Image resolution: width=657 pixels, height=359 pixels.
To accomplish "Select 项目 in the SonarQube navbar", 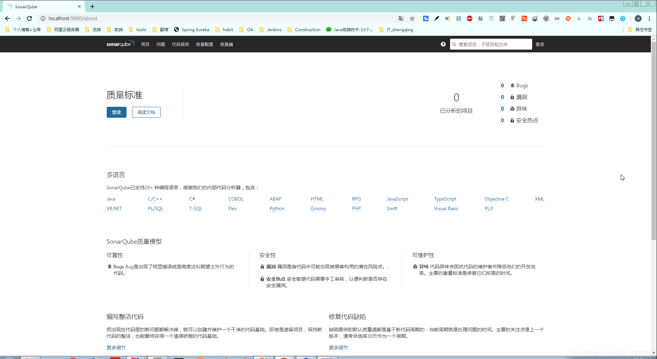I will [145, 44].
